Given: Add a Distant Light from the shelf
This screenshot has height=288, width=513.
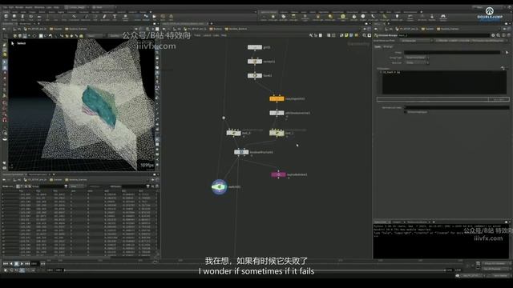Looking at the screenshot, I should [x=330, y=17].
